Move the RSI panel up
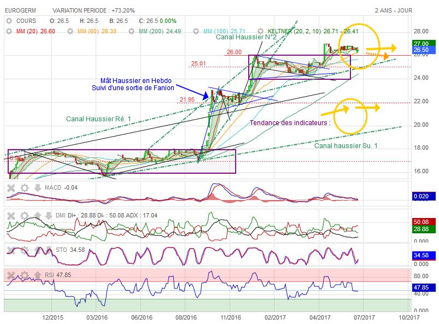Image resolution: width=439 pixels, height=324 pixels. click(x=38, y=275)
